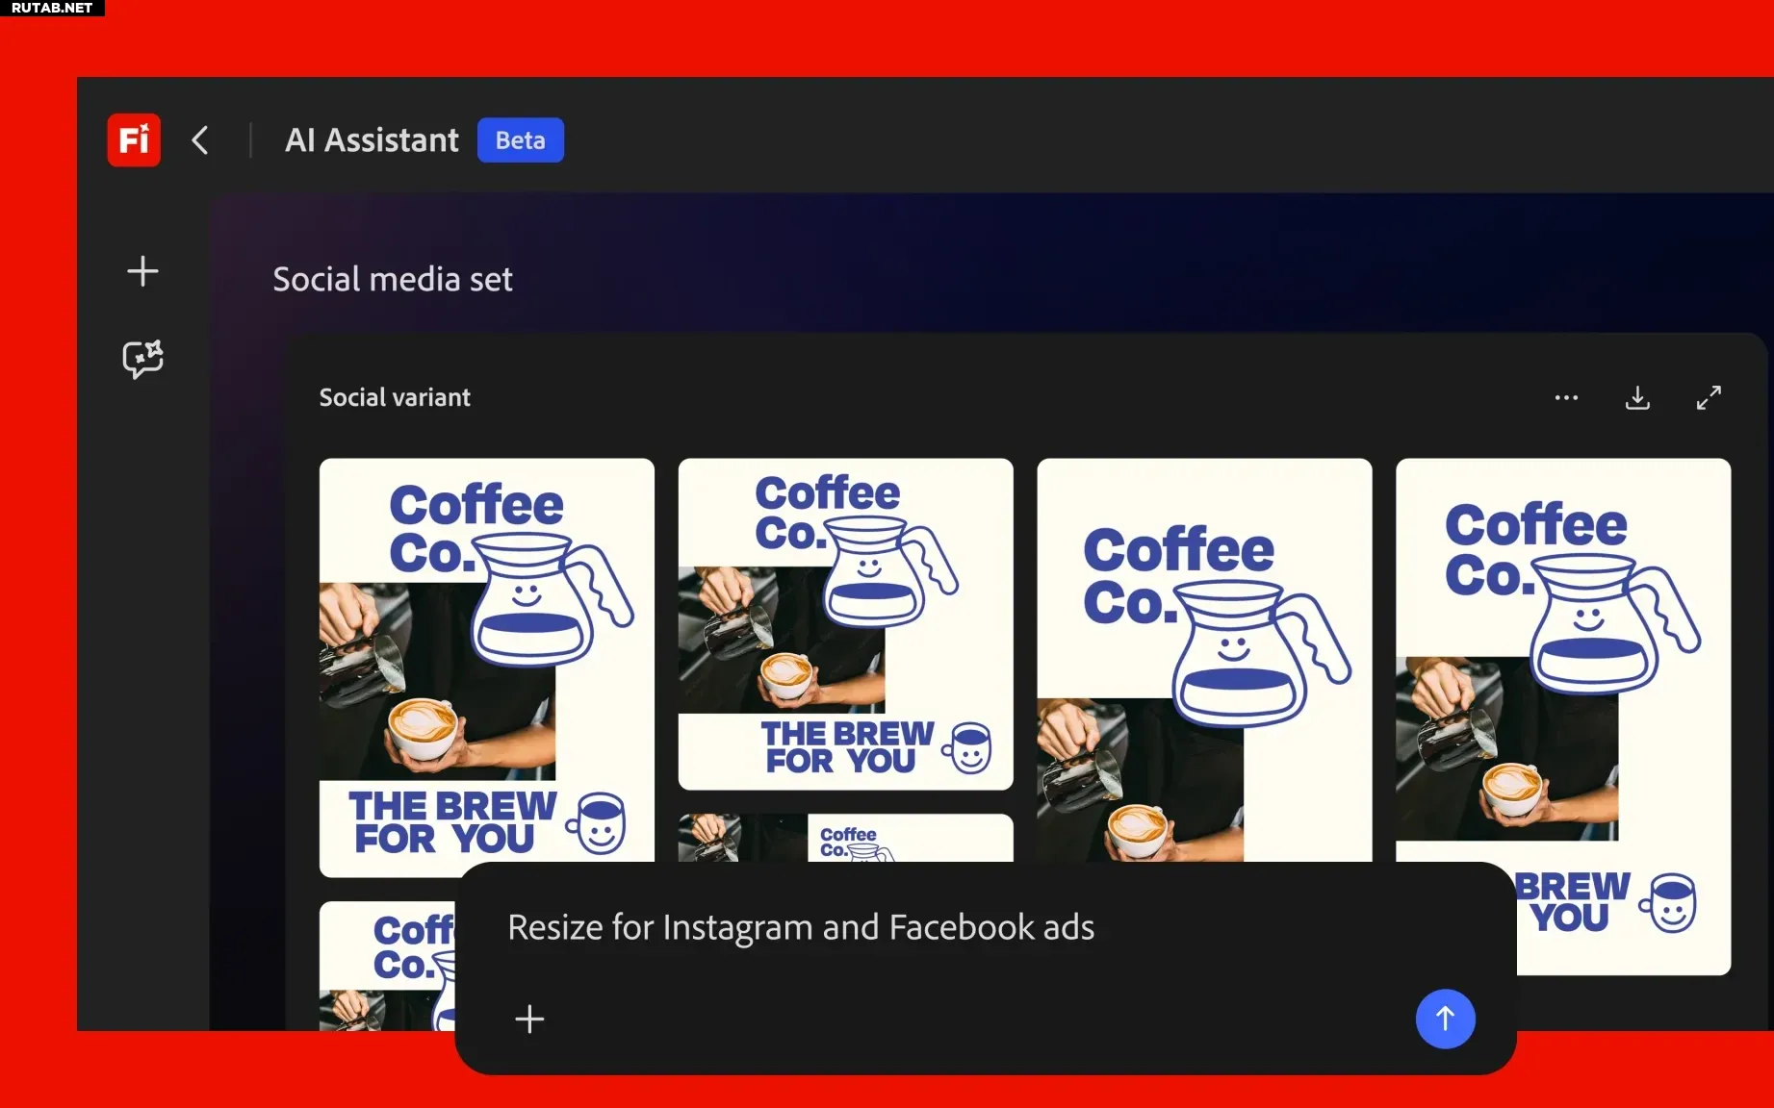The image size is (1774, 1108).
Task: Download the Social variant set
Action: [x=1637, y=397]
